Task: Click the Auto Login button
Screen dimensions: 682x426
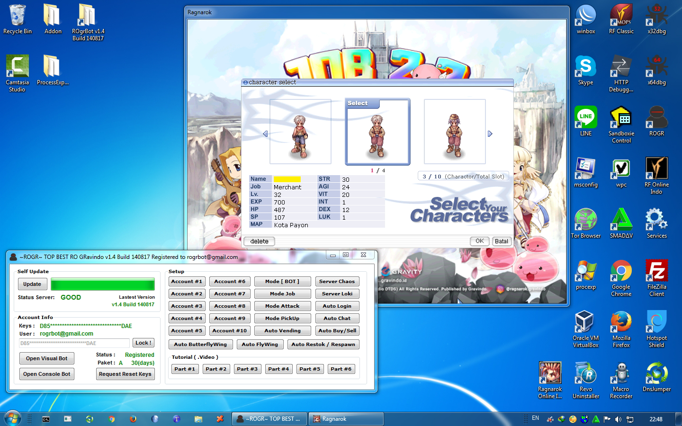Action: tap(337, 306)
